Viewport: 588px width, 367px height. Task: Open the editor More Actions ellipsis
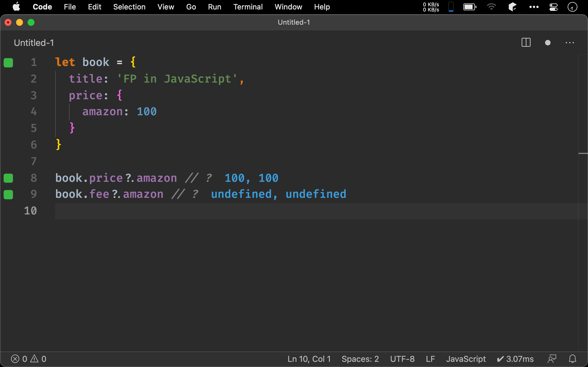570,43
